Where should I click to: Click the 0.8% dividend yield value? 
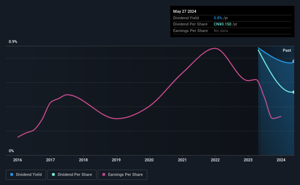[x=218, y=18]
